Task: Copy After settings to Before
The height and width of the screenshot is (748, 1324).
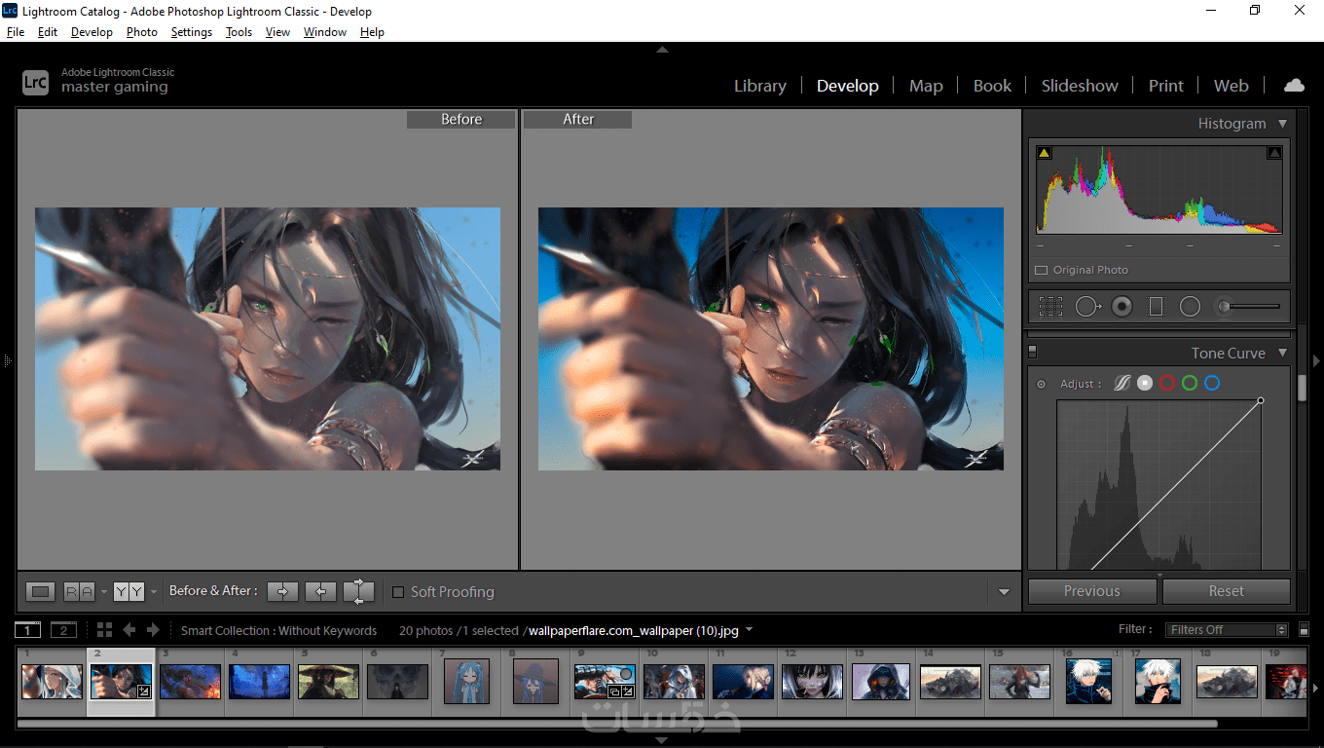Action: 320,591
